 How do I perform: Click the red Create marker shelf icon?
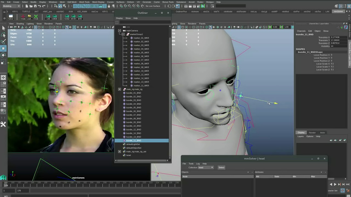[23, 17]
